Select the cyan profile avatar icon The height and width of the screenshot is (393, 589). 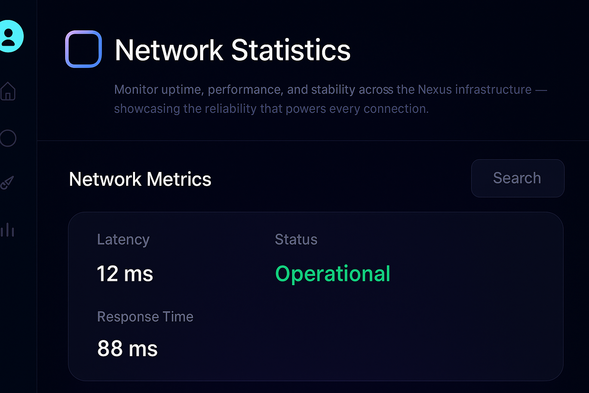tap(10, 36)
